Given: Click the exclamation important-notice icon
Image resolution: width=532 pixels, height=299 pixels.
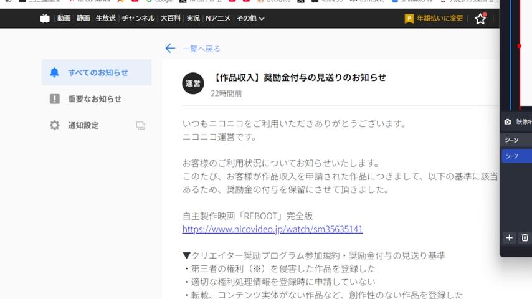Looking at the screenshot, I should [x=55, y=99].
